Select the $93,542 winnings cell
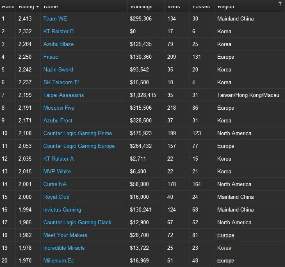Image resolution: width=285 pixels, height=267 pixels. [139, 69]
